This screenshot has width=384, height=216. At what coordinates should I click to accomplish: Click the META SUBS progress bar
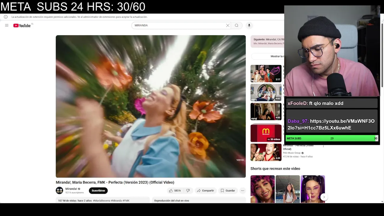[x=332, y=138]
